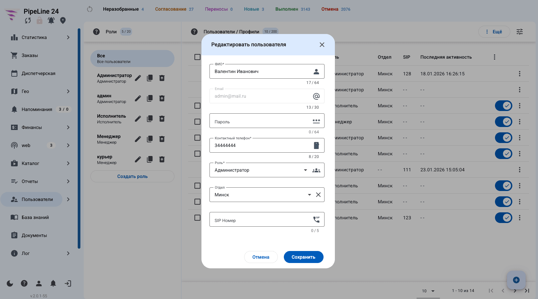Expand the Финансы sidebar menu
538x299 pixels.
point(68,127)
